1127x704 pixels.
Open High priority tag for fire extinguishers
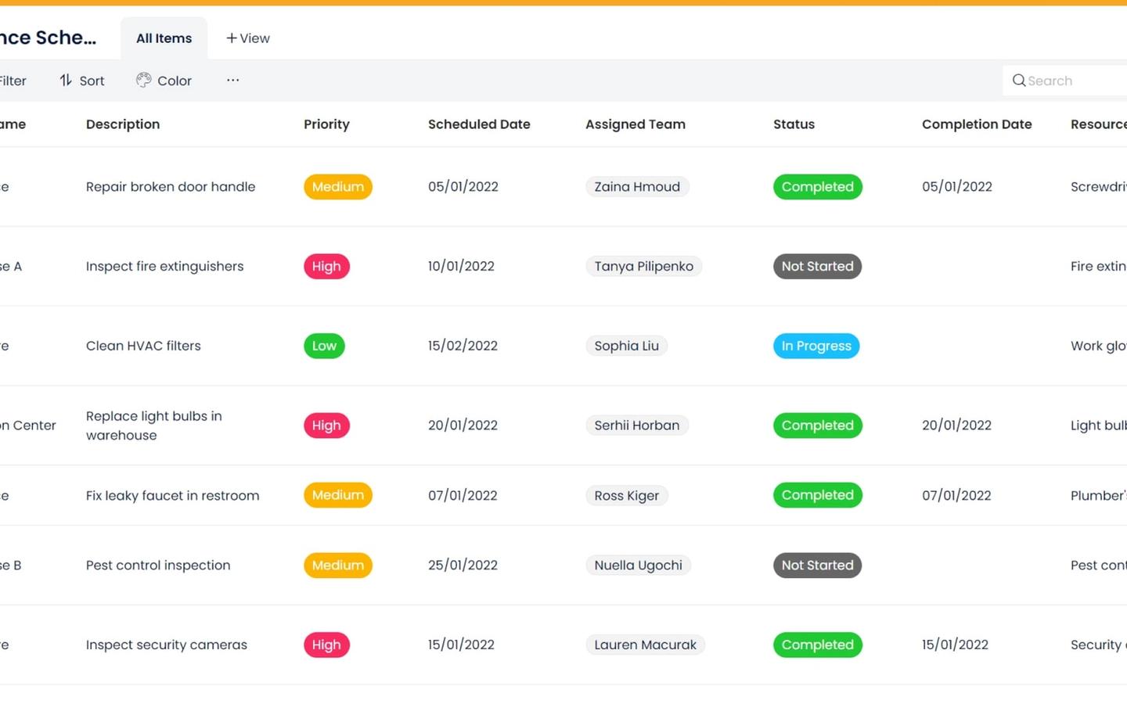[x=326, y=267]
